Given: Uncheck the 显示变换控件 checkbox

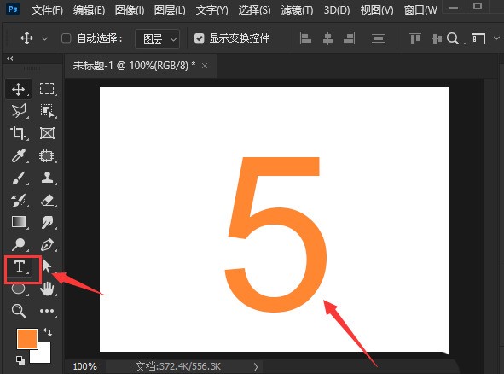Looking at the screenshot, I should (x=199, y=38).
